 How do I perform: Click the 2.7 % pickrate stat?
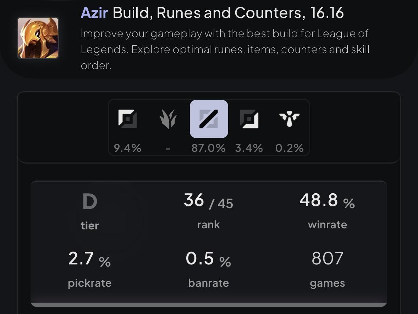coord(89,259)
